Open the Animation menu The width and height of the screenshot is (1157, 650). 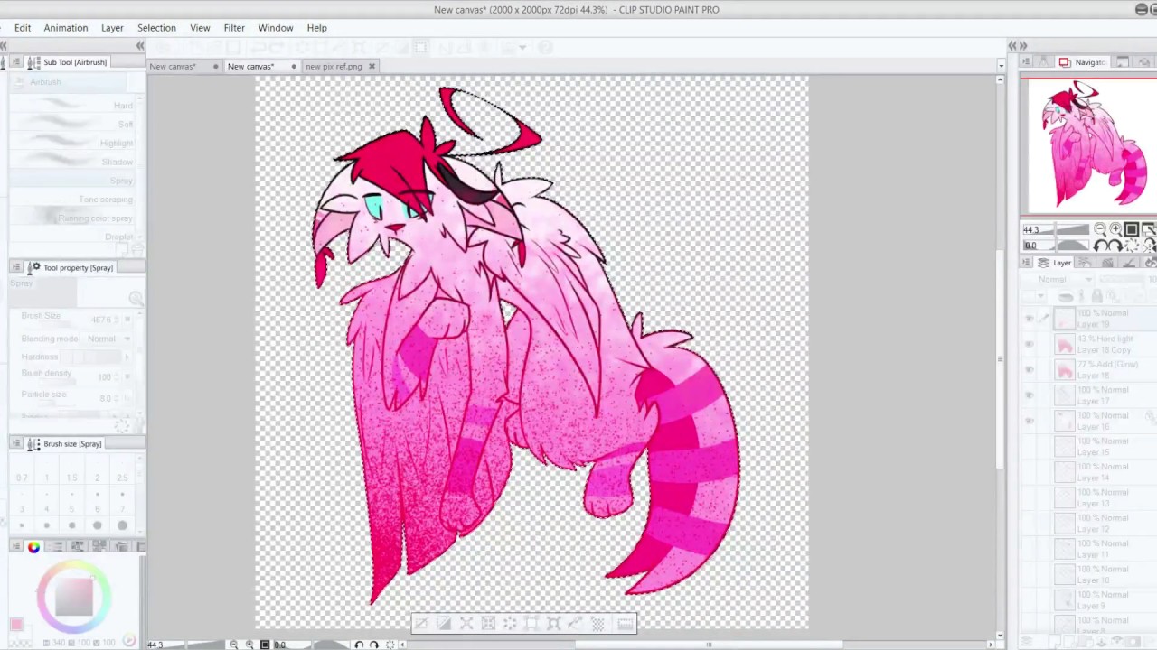[66, 28]
